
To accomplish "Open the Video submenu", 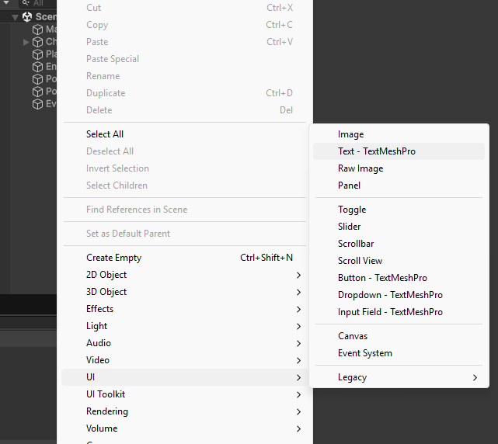I will 185,360.
